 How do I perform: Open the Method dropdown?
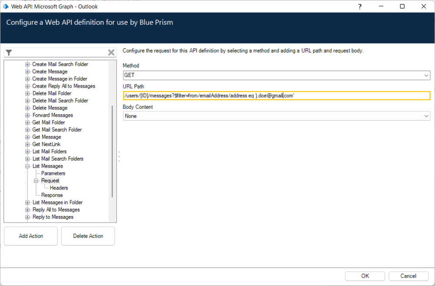[426, 75]
